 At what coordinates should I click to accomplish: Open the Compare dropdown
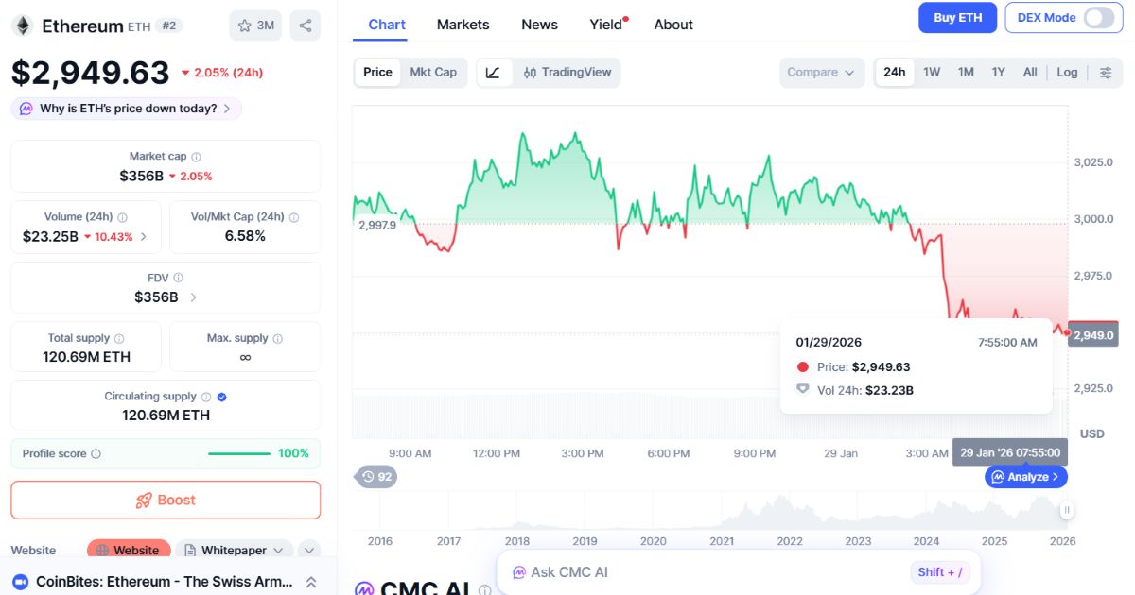[822, 73]
